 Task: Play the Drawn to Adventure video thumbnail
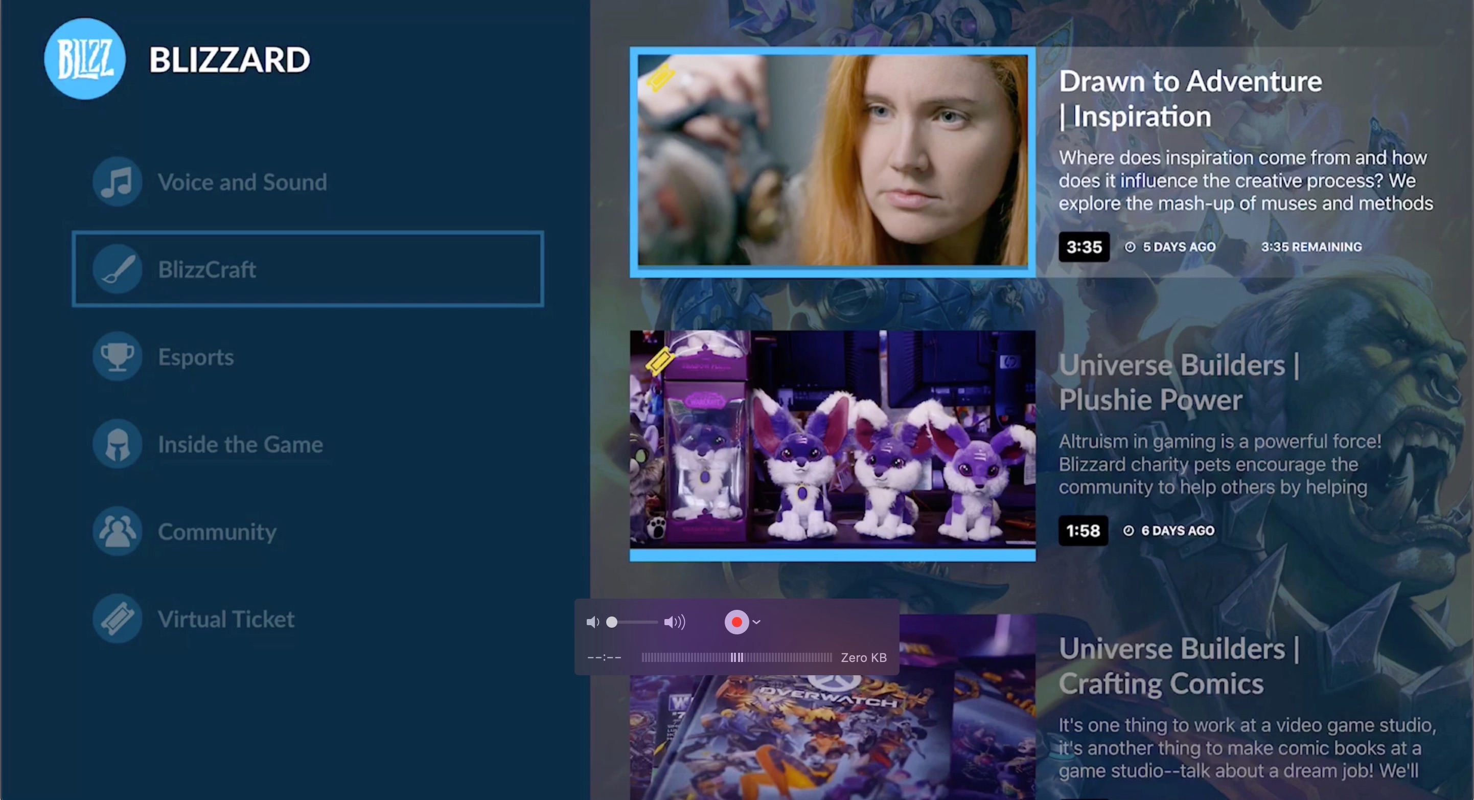(x=833, y=162)
